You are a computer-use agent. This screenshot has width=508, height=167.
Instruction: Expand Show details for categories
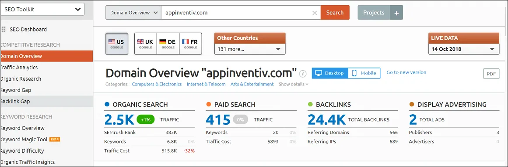294,84
